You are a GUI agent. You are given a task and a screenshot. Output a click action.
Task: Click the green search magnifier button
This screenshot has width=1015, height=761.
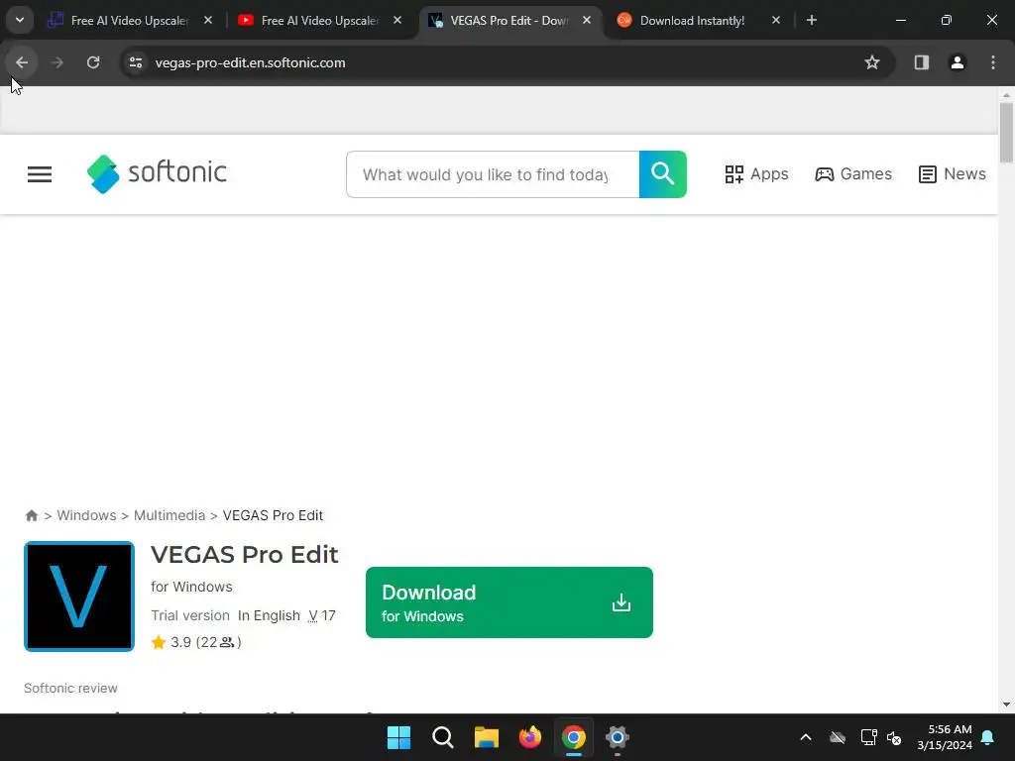tap(663, 174)
